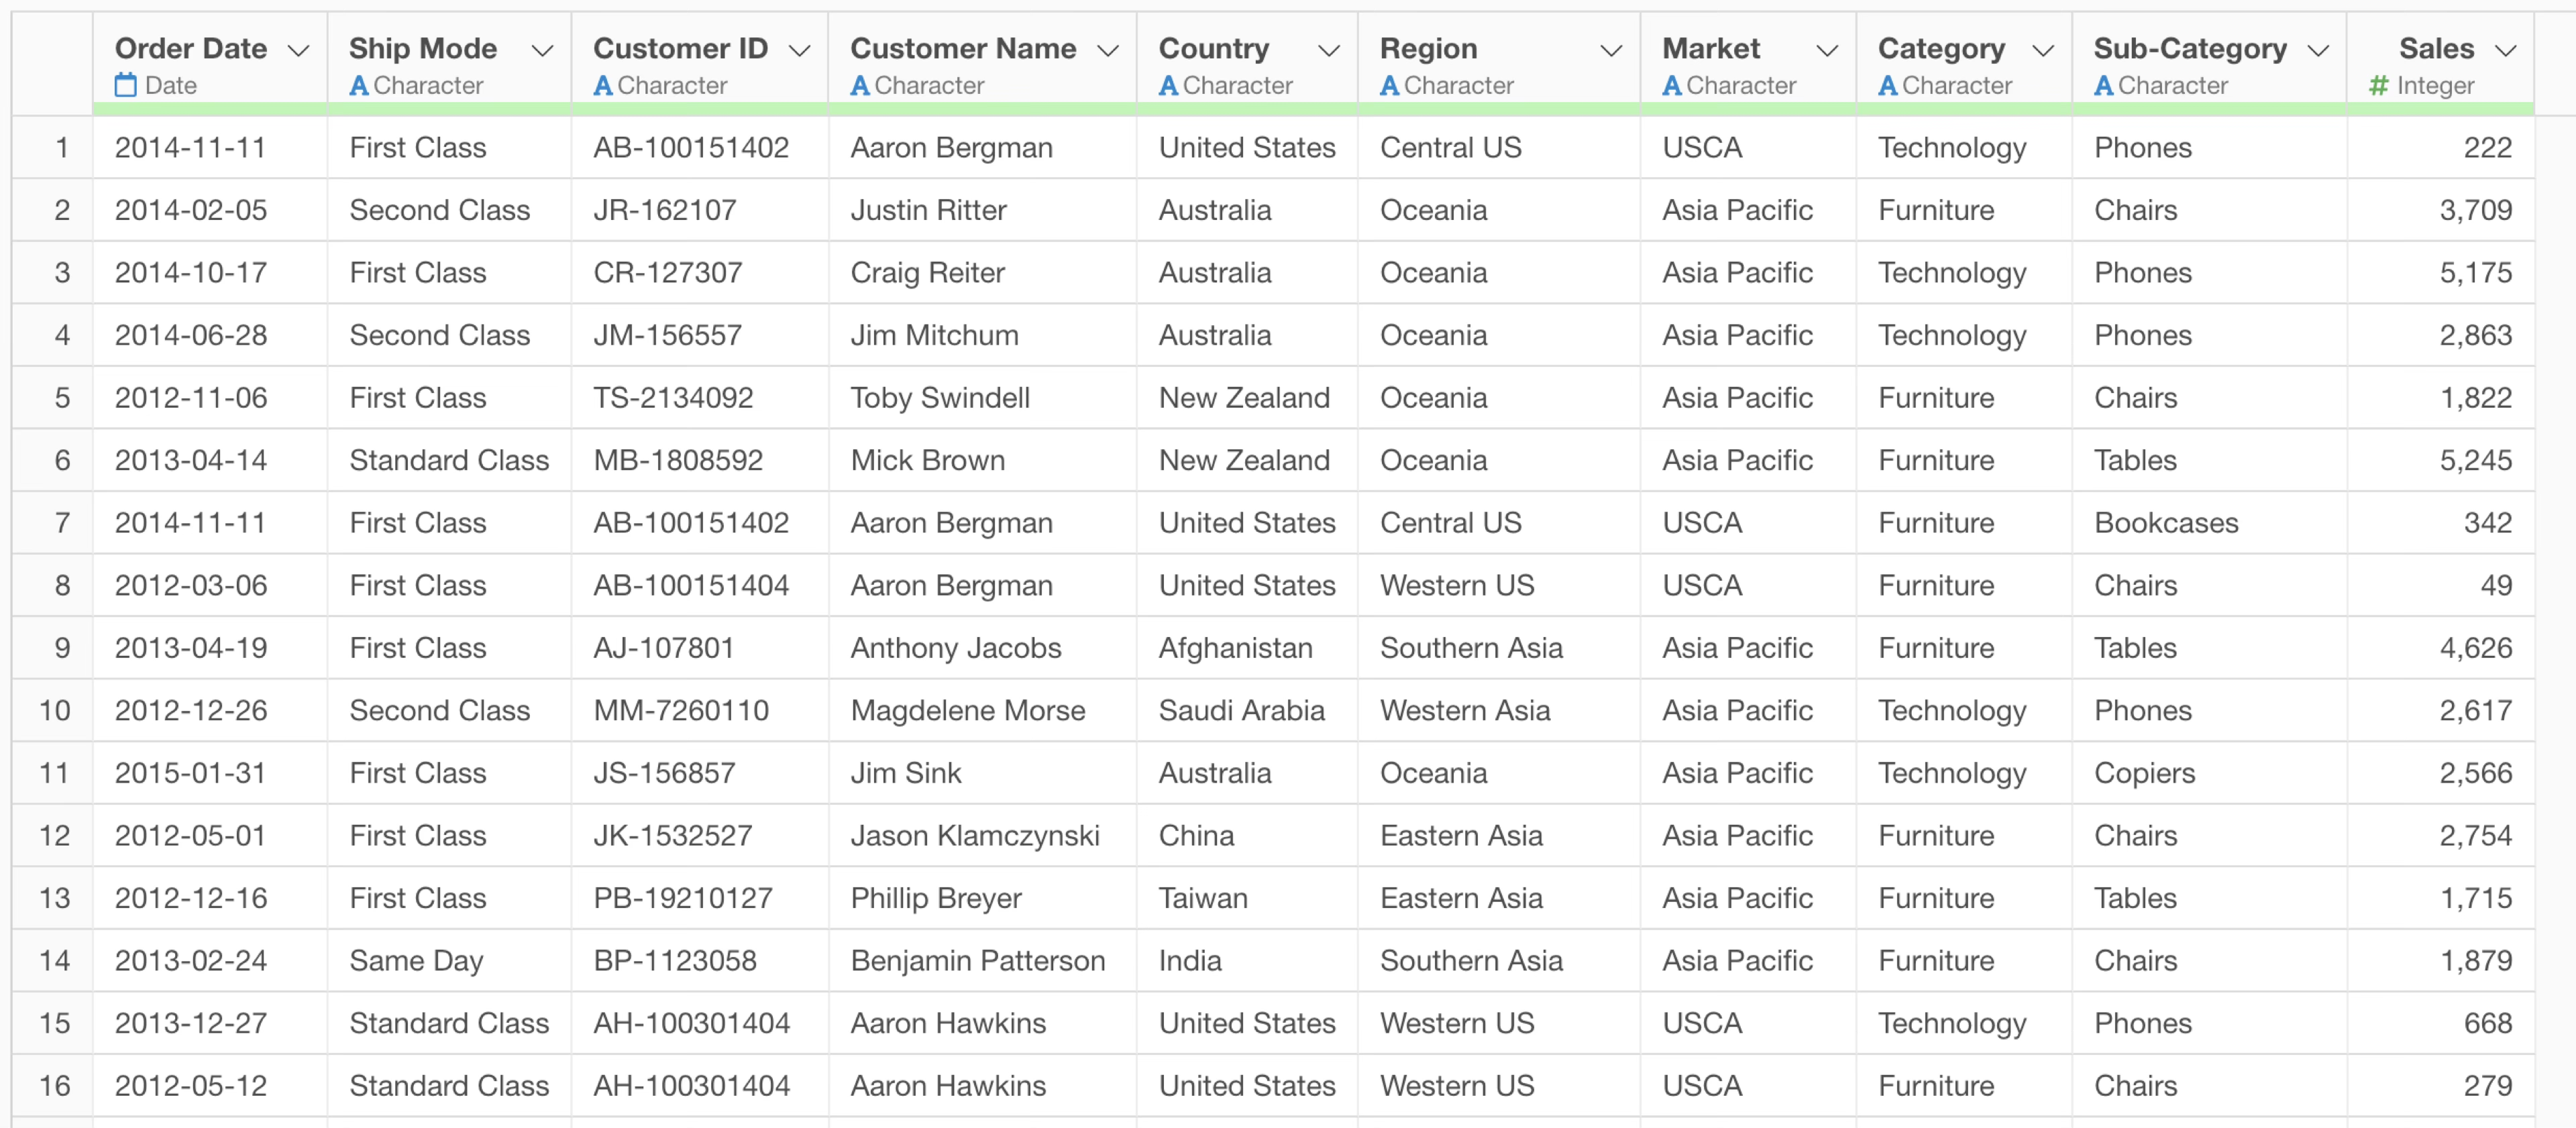Expand the Ship Mode column menu arrow
The width and height of the screenshot is (2576, 1128).
tap(542, 50)
